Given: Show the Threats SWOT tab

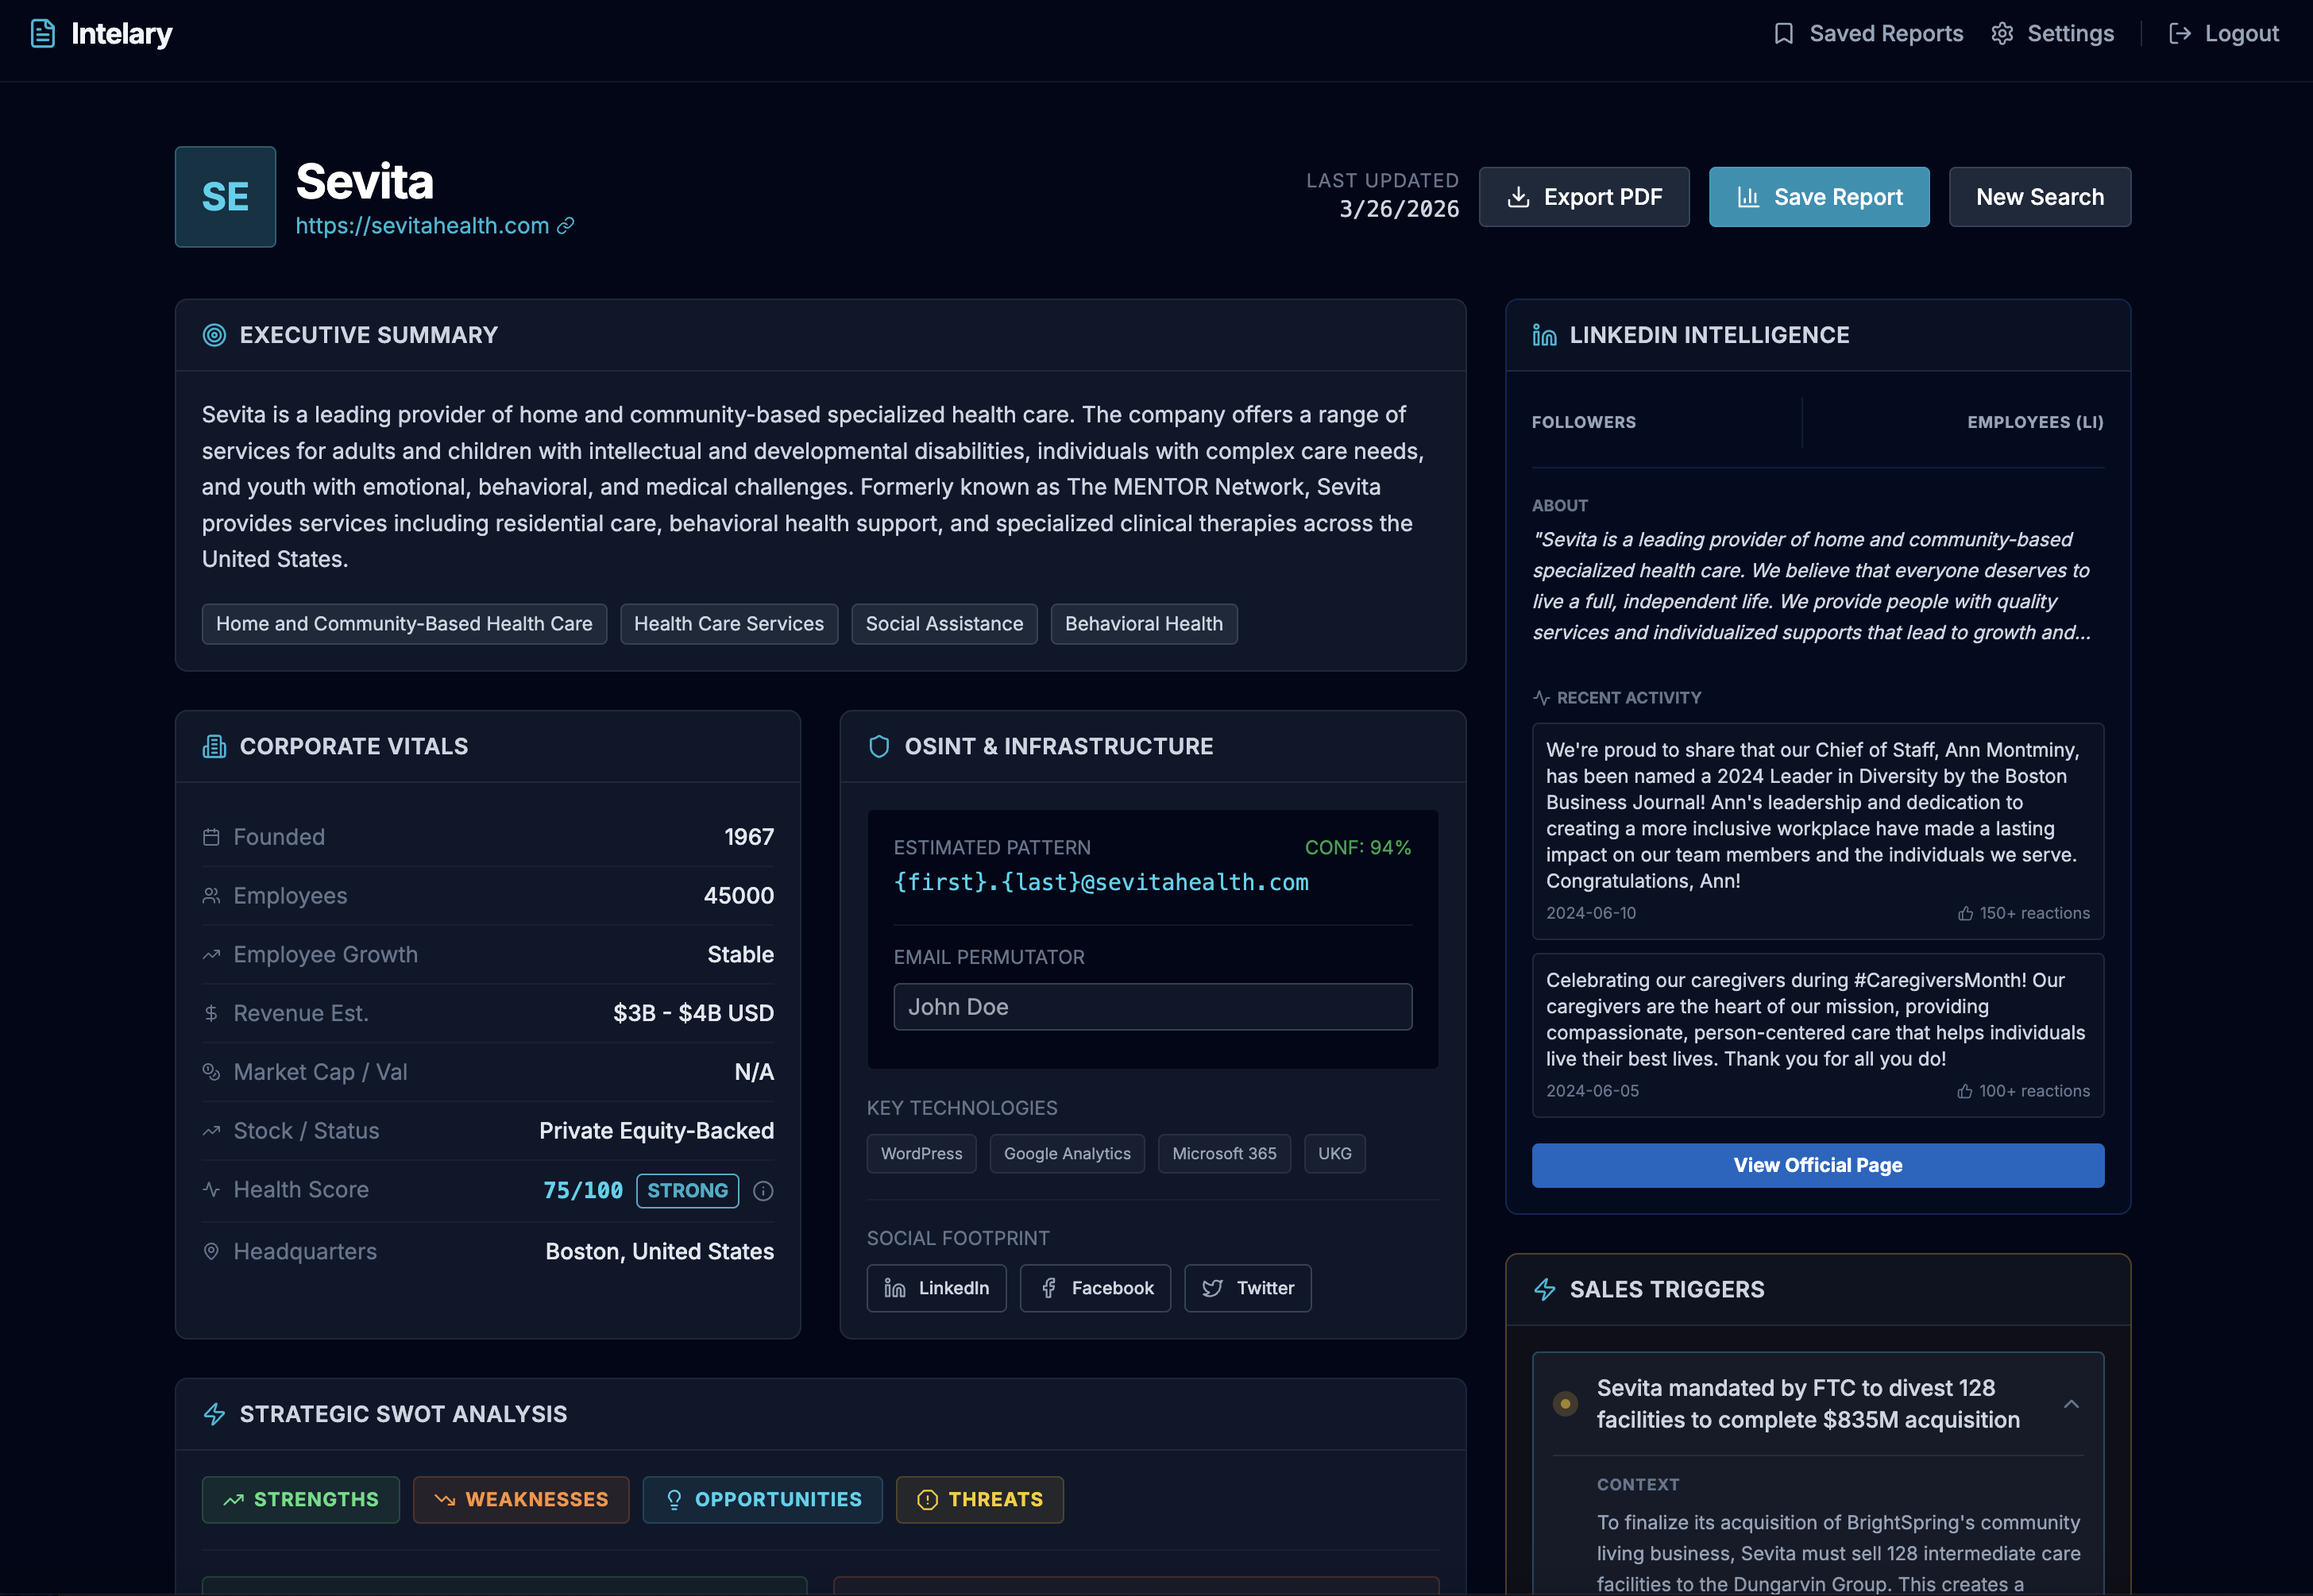Looking at the screenshot, I should tap(979, 1499).
